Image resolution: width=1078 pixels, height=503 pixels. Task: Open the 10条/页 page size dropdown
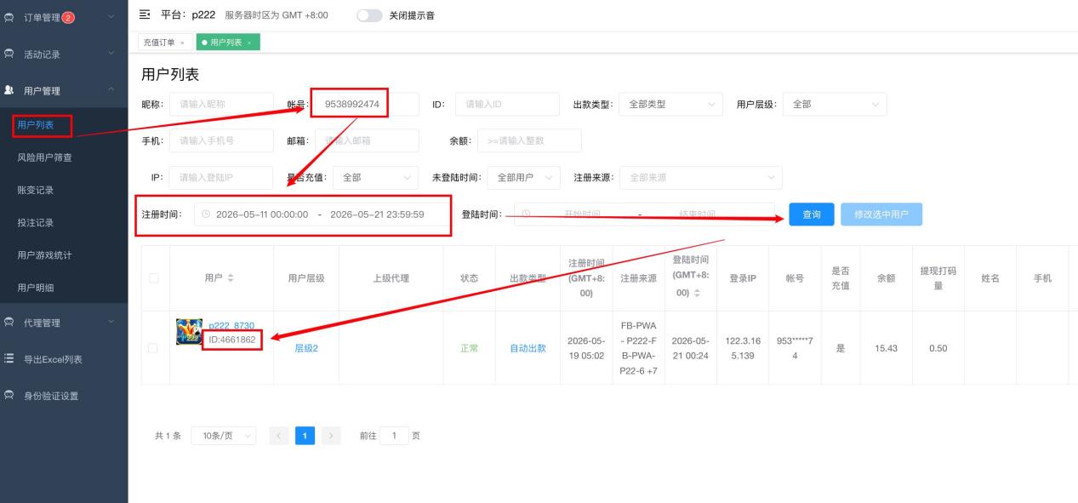[224, 435]
